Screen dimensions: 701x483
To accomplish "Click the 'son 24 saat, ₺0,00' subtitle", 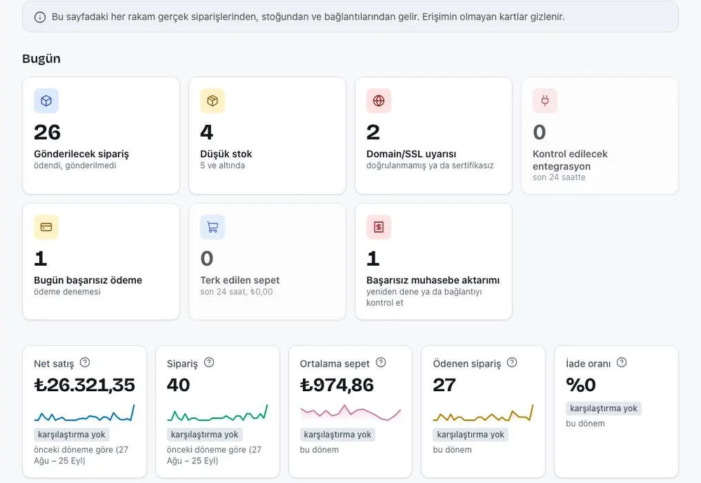I will pos(236,292).
